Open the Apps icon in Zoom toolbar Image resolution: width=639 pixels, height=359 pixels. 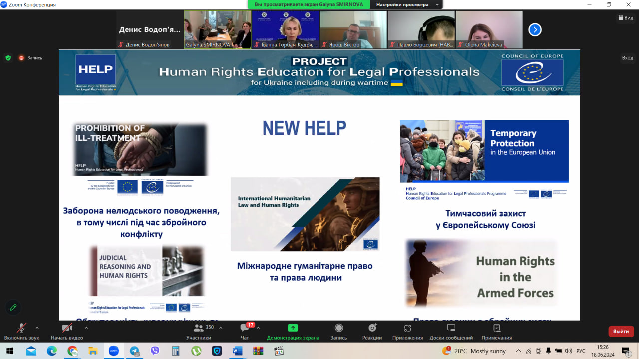pyautogui.click(x=407, y=328)
